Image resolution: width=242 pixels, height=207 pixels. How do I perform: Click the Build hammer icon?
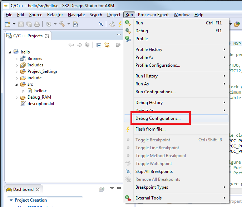pyautogui.click(x=62, y=24)
